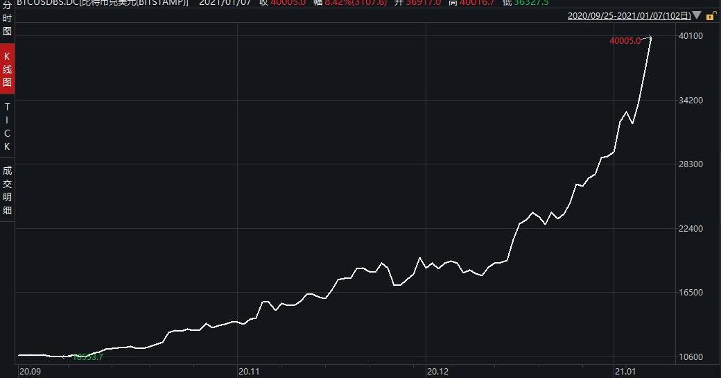Open the TICK tab
The width and height of the screenshot is (721, 378).
coord(7,127)
